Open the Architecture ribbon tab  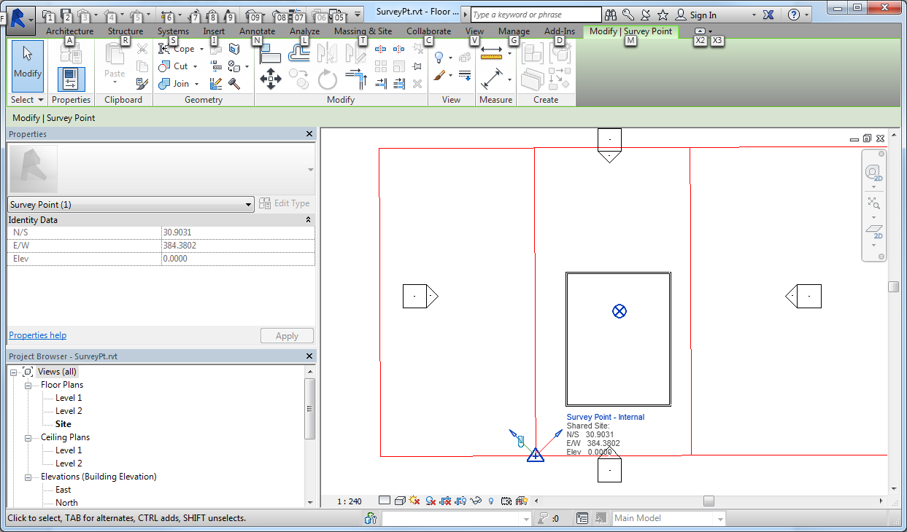pos(69,31)
